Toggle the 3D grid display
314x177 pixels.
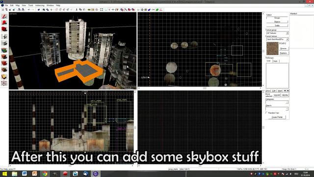[x=6, y=10]
